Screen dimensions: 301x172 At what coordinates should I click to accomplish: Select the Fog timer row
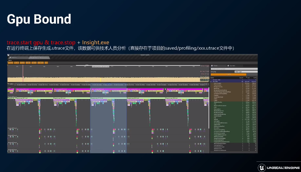[234, 118]
